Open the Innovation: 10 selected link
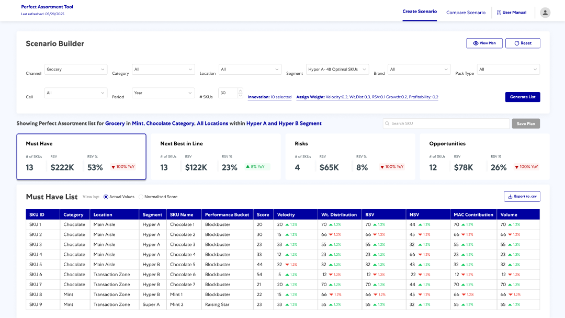This screenshot has height=318, width=565. (269, 97)
